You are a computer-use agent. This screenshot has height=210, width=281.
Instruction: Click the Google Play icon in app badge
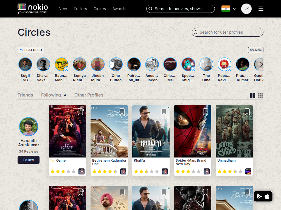click(259, 196)
